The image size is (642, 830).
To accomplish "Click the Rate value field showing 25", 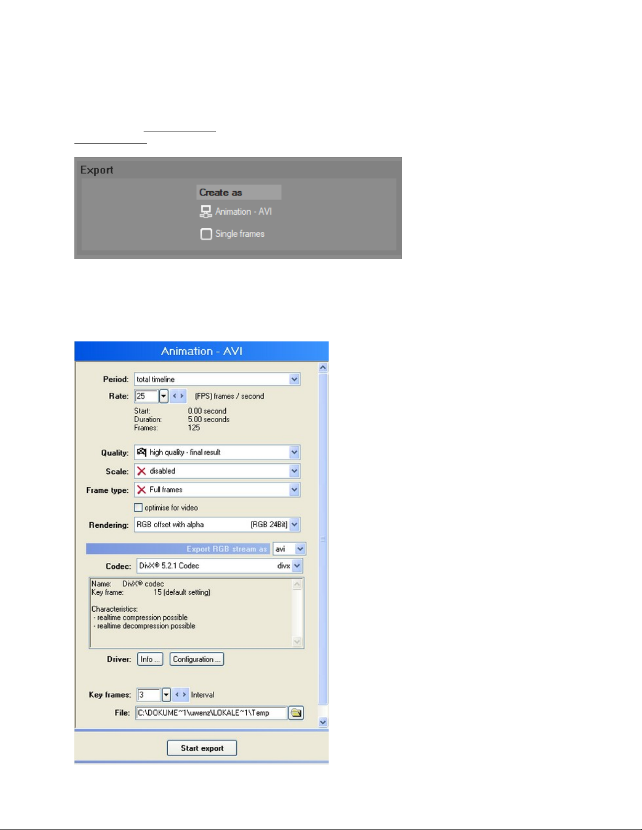I will 146,396.
